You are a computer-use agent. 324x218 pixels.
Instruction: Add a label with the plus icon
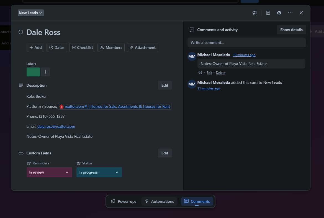45,72
